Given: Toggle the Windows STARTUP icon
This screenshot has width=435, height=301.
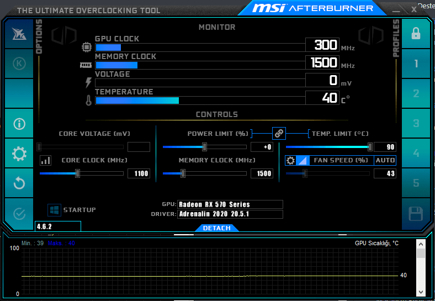Looking at the screenshot, I should tap(54, 210).
